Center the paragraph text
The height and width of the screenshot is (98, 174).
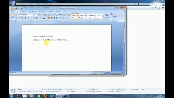51,18
